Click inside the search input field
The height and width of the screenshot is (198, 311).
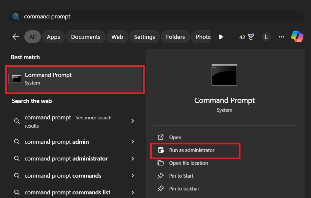tap(132, 16)
